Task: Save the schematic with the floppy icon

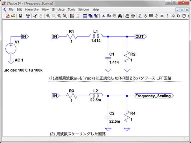Action: 21,16
